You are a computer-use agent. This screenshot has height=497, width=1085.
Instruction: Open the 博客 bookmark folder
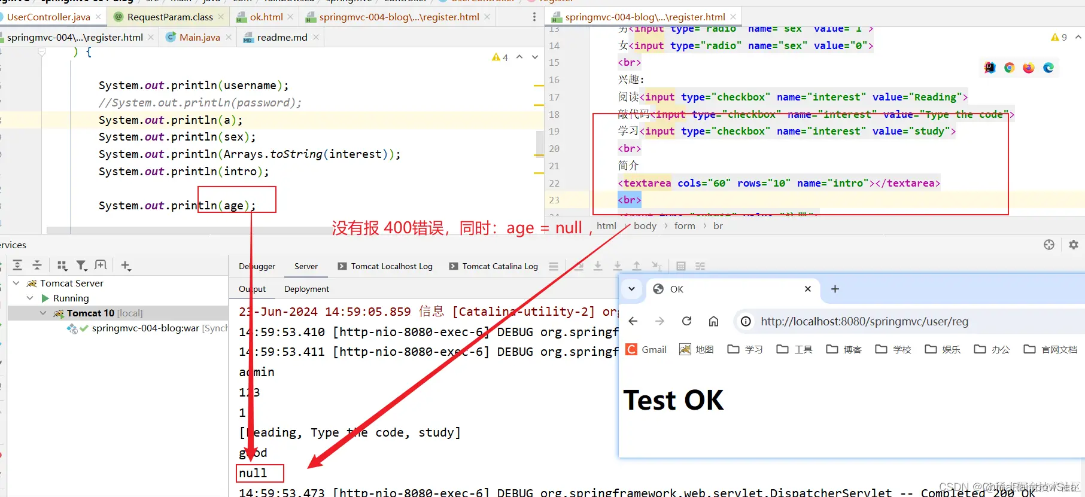(844, 349)
